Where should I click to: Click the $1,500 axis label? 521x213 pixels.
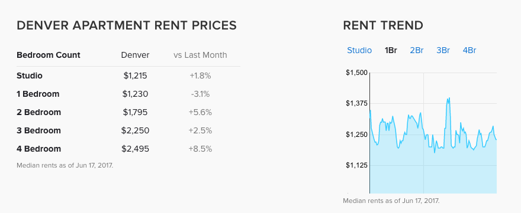tap(356, 73)
